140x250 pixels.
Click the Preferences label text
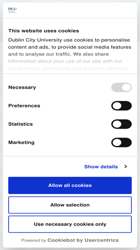click(24, 106)
